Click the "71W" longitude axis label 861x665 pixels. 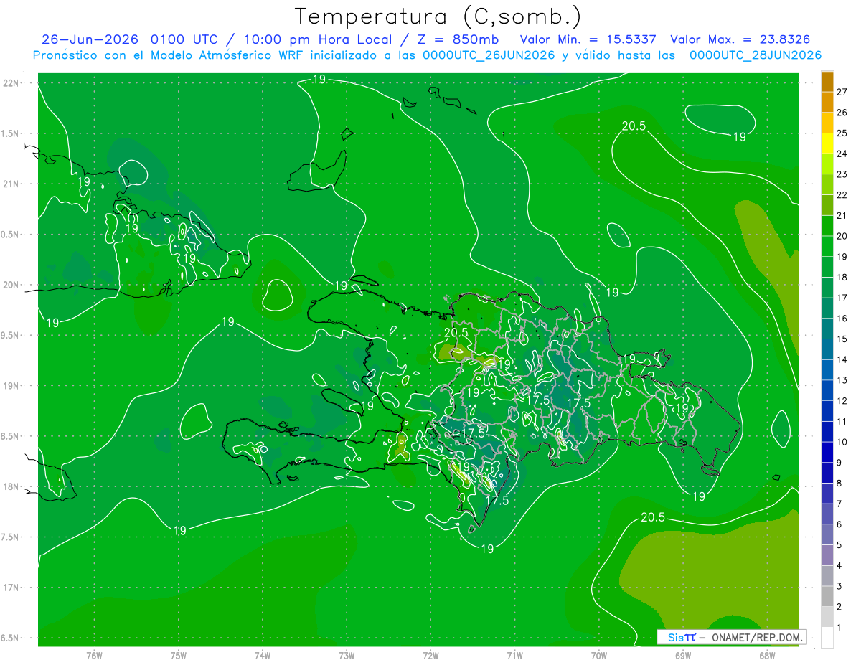click(x=514, y=656)
